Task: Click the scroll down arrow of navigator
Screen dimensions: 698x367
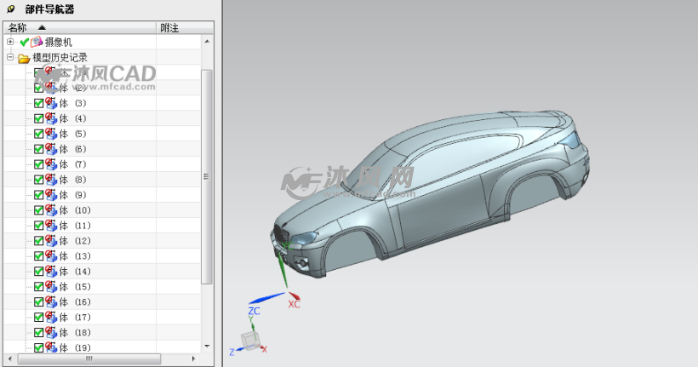Action: (207, 347)
